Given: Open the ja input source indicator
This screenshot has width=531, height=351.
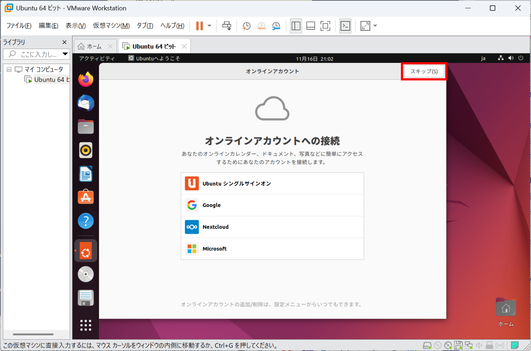Looking at the screenshot, I should tap(483, 58).
